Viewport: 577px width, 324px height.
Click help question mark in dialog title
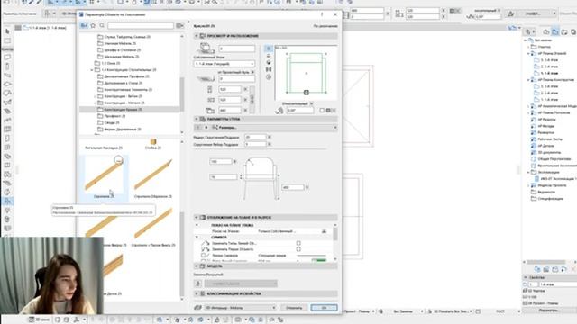pos(322,14)
